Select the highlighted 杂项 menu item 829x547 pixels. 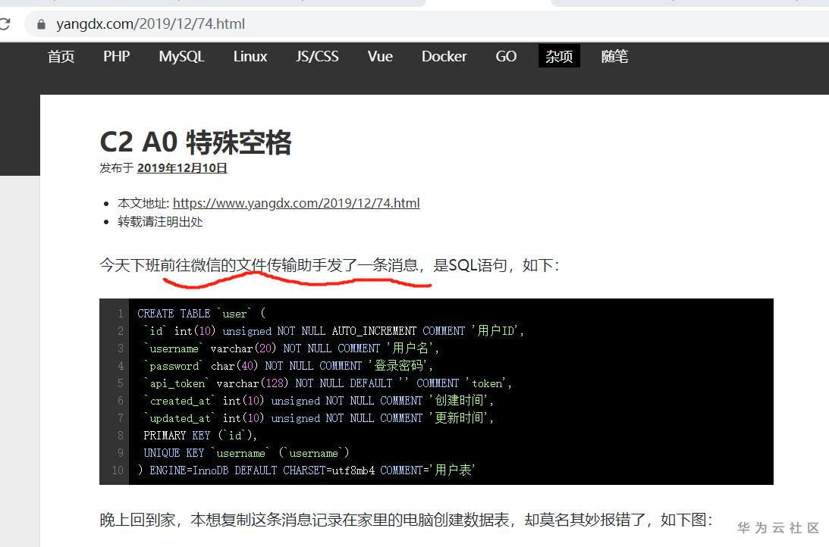(559, 56)
